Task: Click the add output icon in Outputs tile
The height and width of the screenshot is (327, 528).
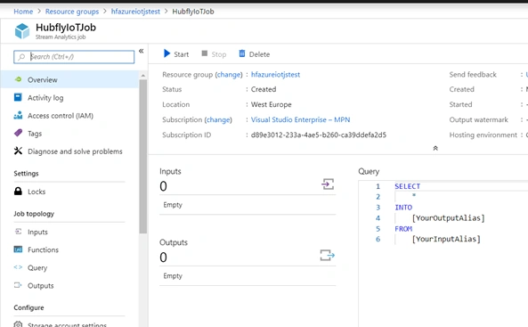Action: (x=328, y=255)
